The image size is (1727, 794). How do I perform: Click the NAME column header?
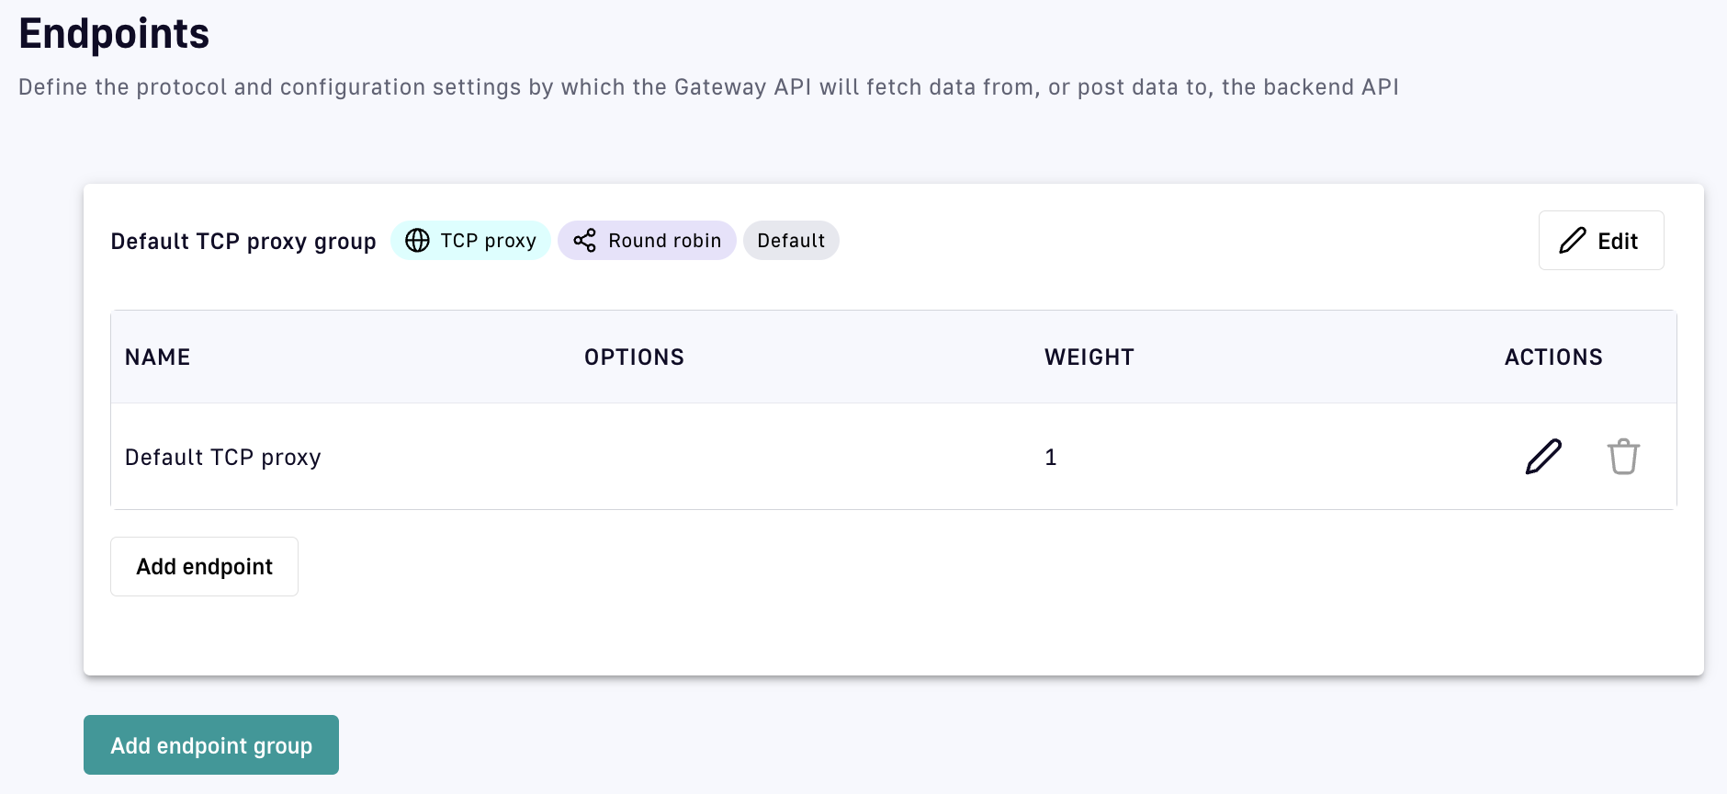[158, 357]
